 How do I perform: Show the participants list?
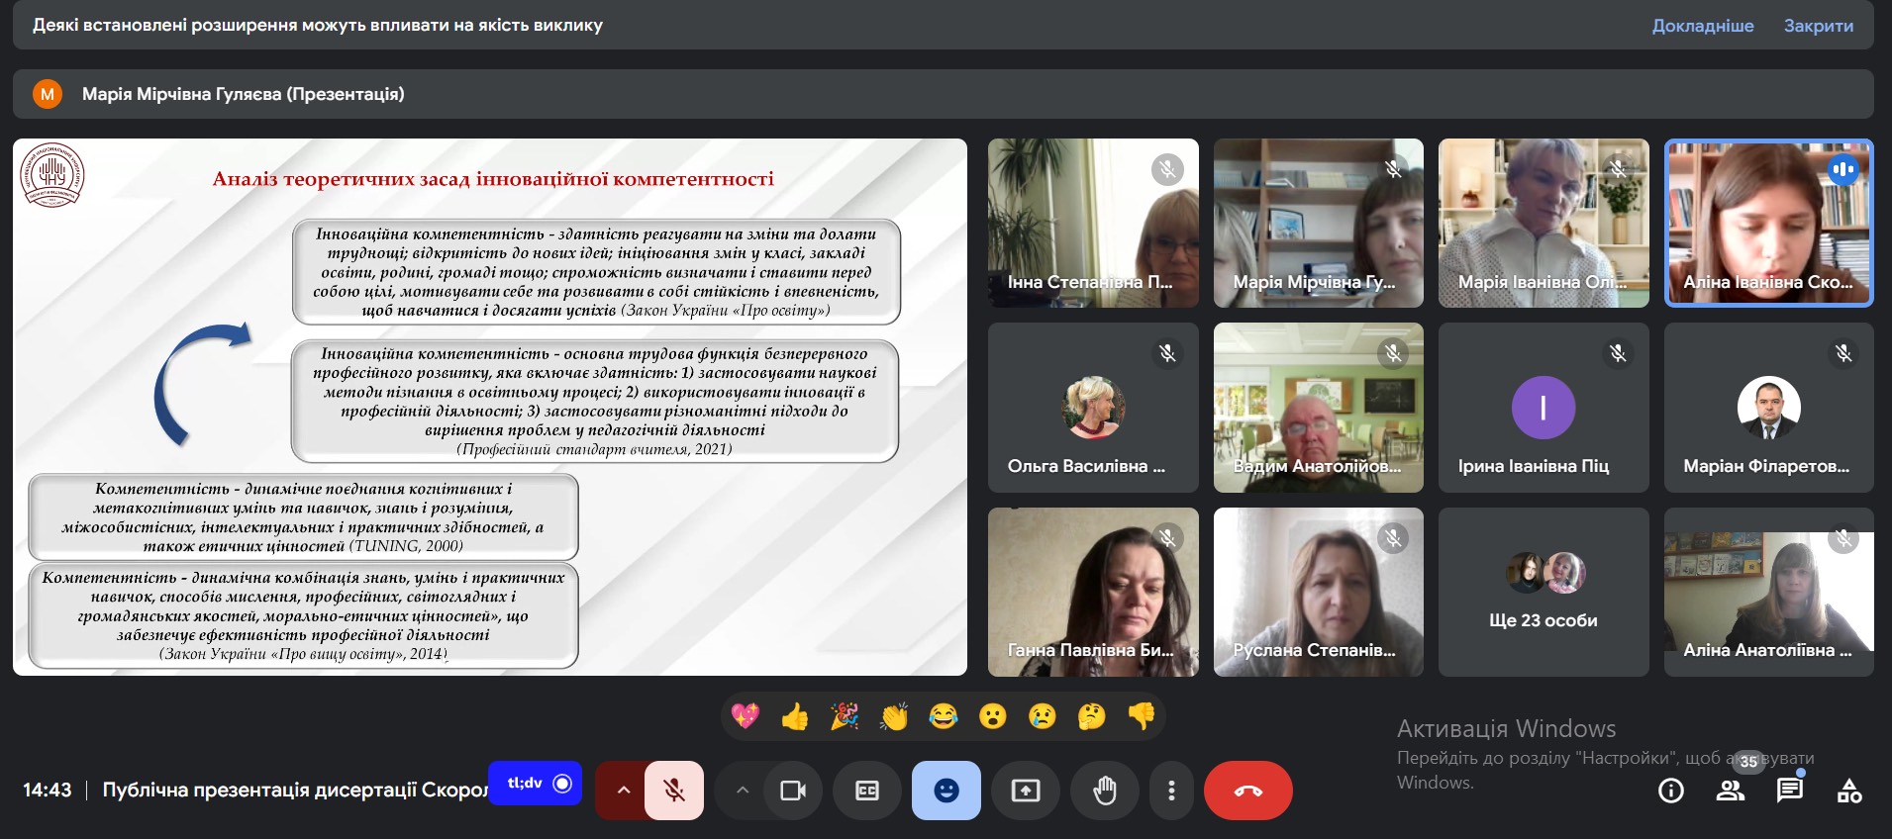tap(1731, 791)
